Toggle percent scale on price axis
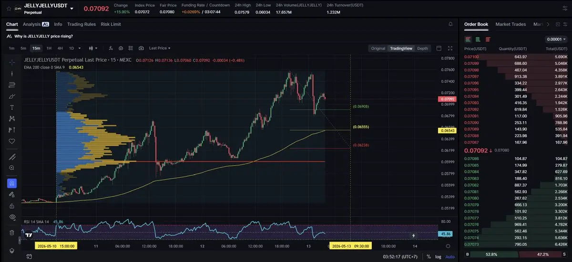572x262 pixels. coord(429,257)
